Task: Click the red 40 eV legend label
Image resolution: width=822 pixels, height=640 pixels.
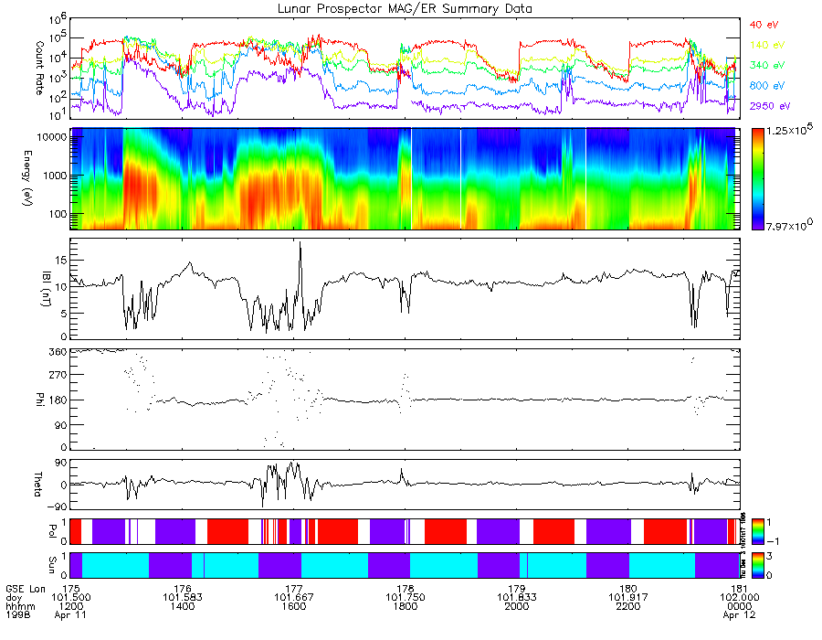Action: [764, 25]
